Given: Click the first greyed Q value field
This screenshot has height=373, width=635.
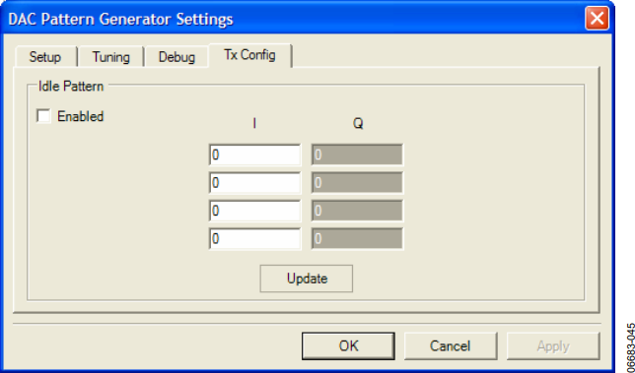Looking at the screenshot, I should pos(357,155).
